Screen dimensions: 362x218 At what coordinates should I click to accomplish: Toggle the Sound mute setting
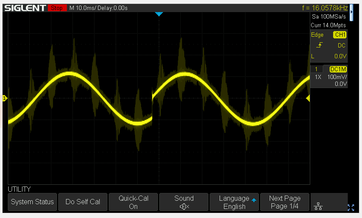coord(184,202)
